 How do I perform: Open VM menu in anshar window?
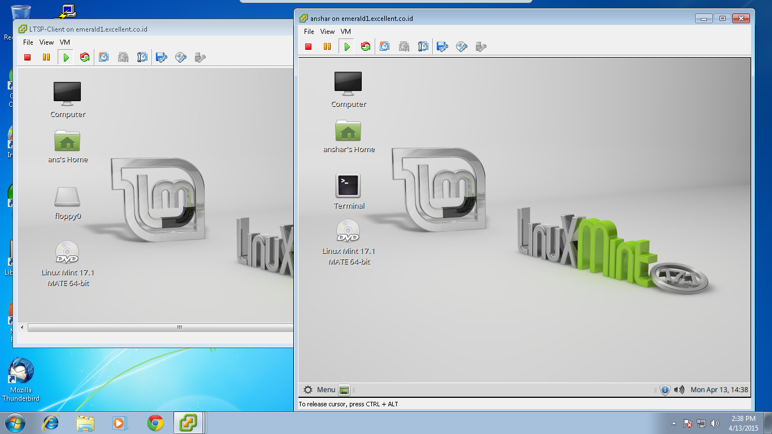click(346, 32)
